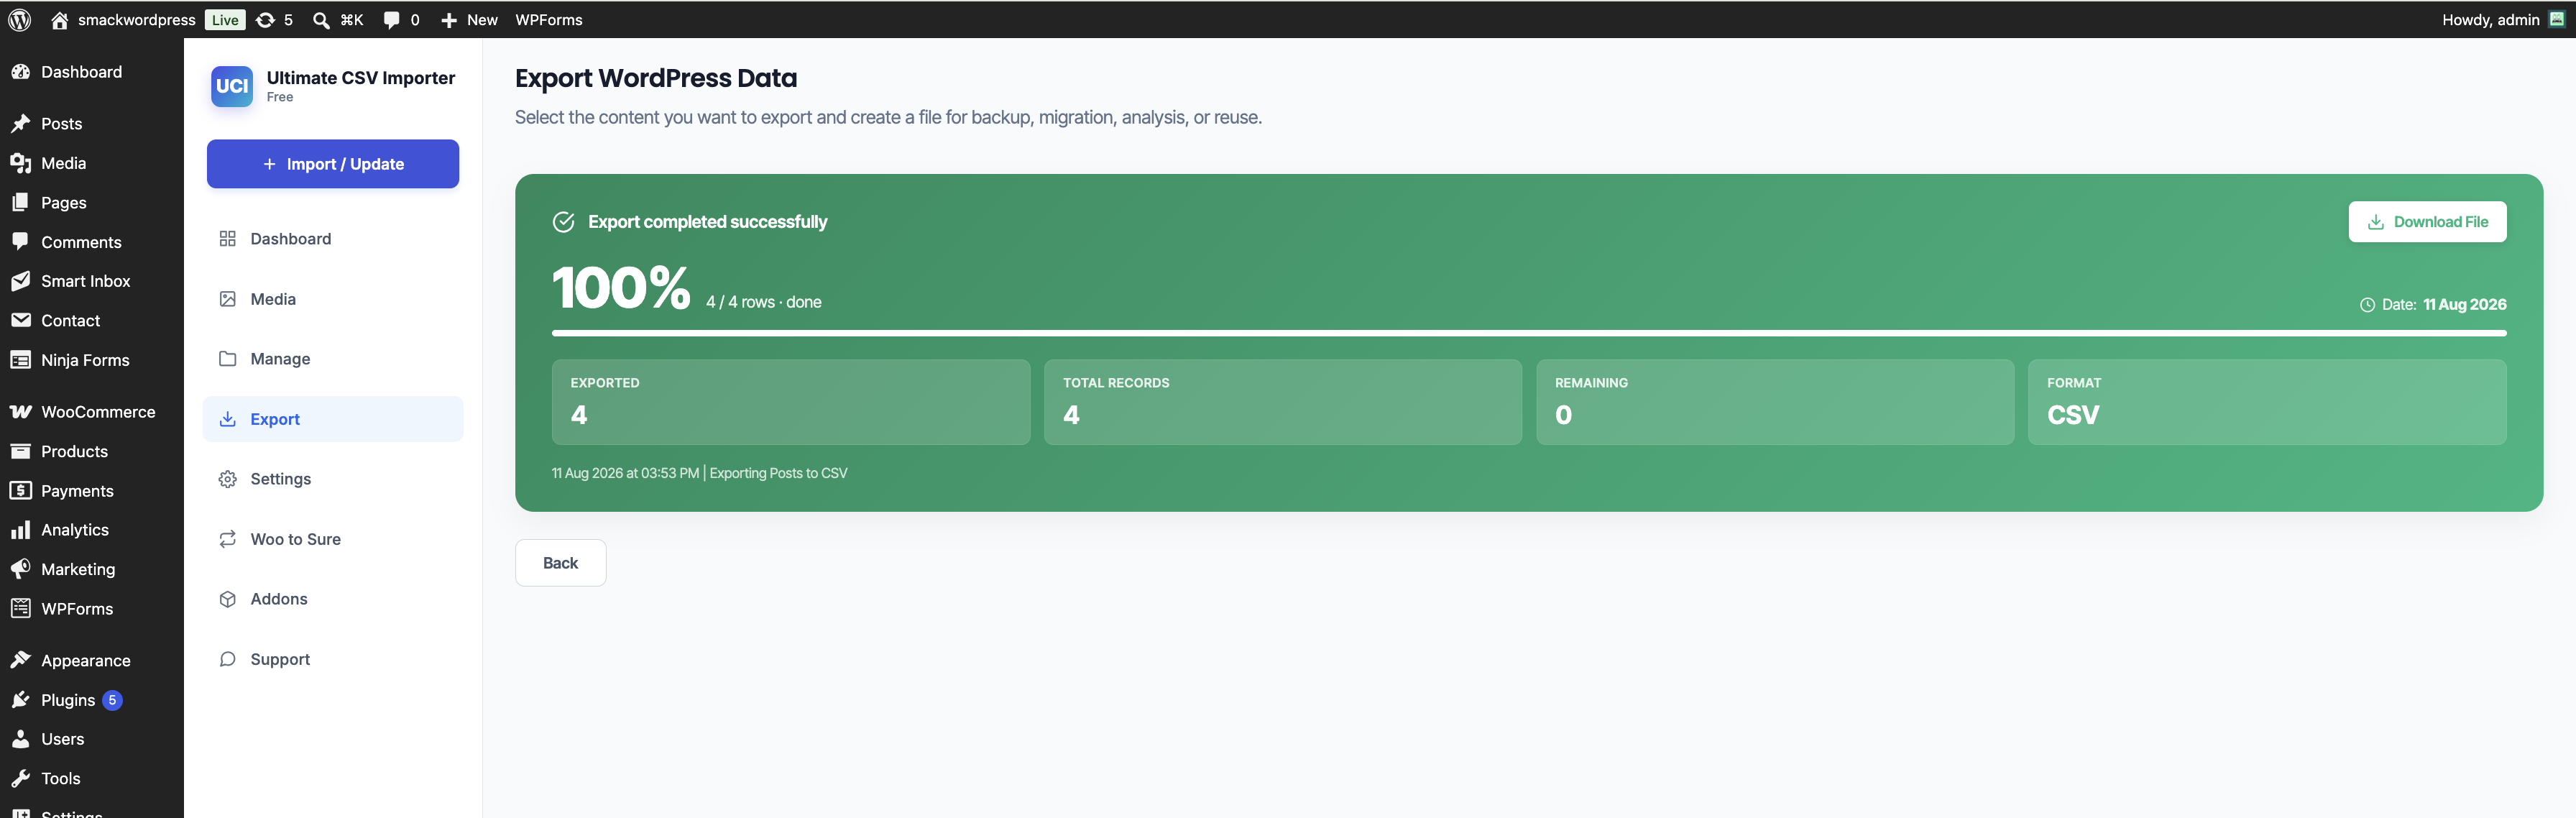The height and width of the screenshot is (818, 2576).
Task: Open the WooCommerce menu
Action: [x=92, y=412]
